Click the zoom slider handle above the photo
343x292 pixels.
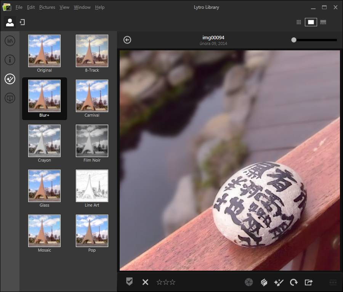pyautogui.click(x=294, y=40)
